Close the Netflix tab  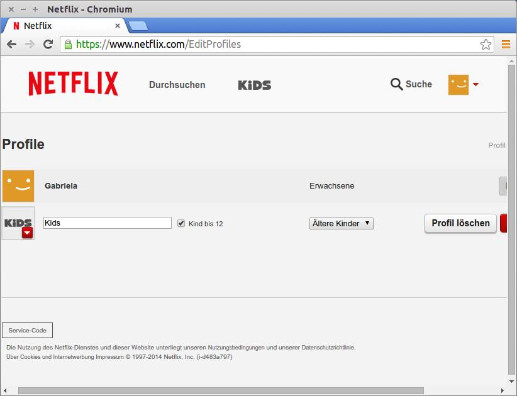click(118, 26)
